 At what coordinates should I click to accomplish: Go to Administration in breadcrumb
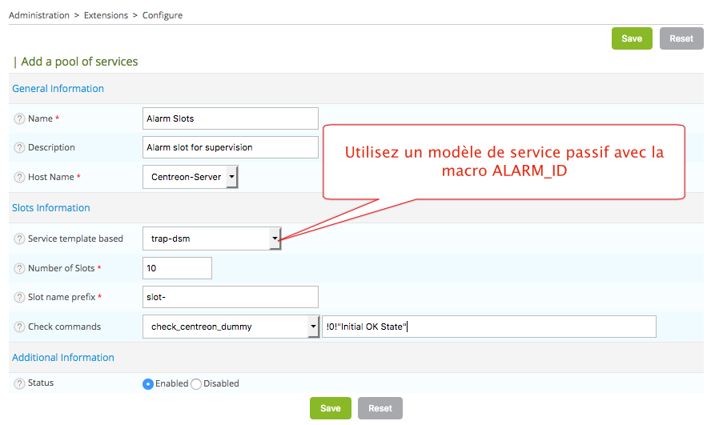tap(38, 15)
